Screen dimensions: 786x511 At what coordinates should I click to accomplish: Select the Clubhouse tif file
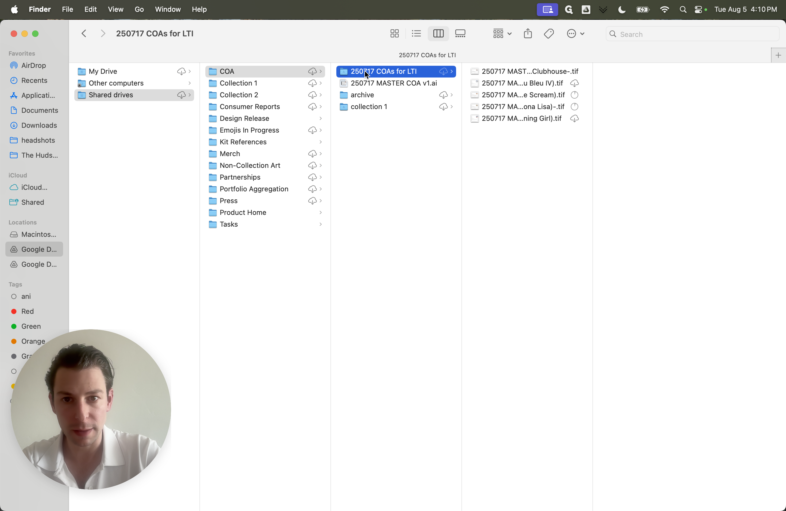[527, 71]
